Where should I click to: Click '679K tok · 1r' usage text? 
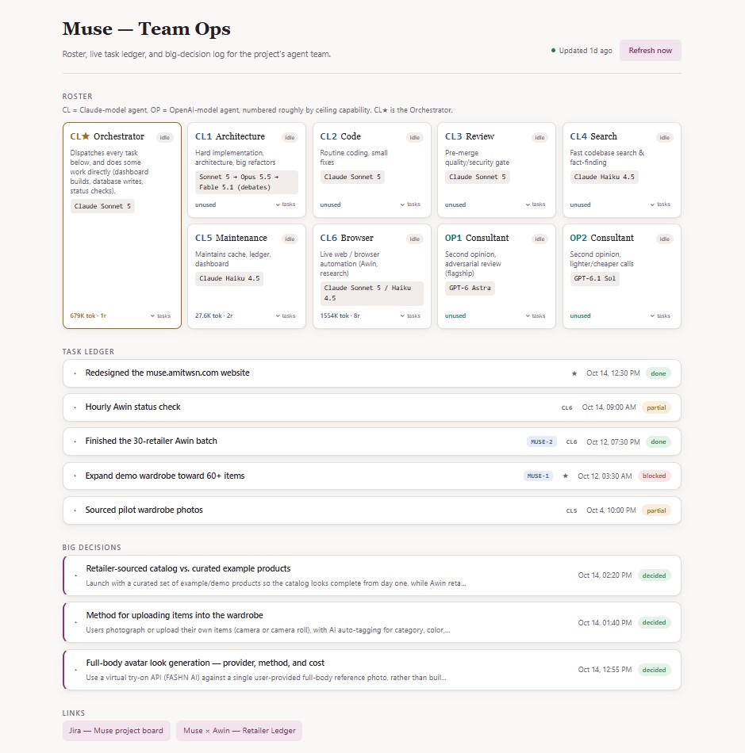click(88, 315)
